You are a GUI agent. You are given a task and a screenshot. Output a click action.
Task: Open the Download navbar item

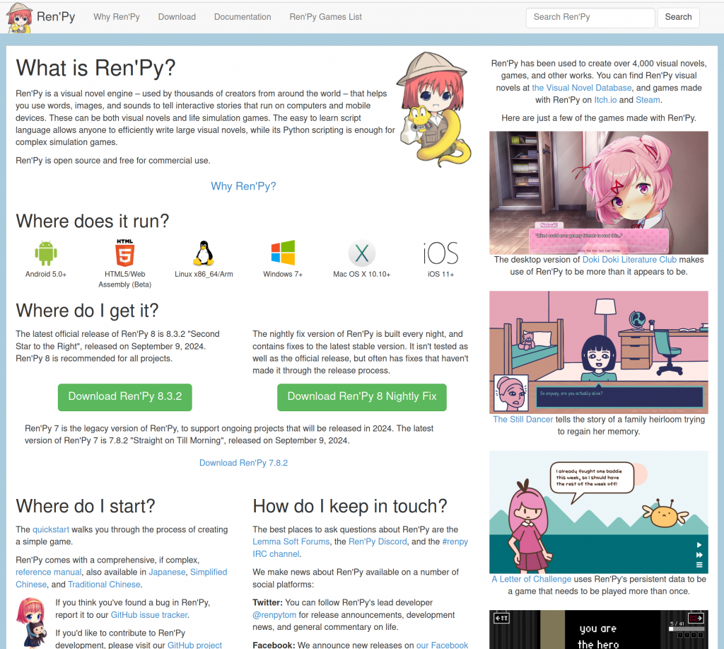pyautogui.click(x=177, y=17)
